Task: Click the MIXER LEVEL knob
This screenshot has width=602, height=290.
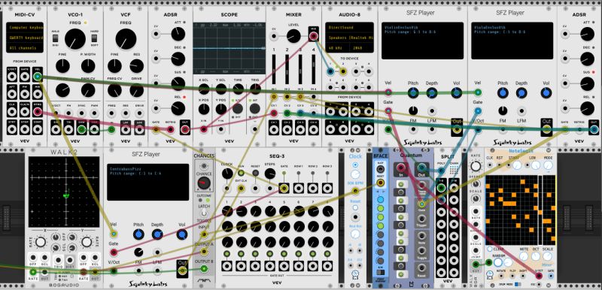Action: coord(293,36)
